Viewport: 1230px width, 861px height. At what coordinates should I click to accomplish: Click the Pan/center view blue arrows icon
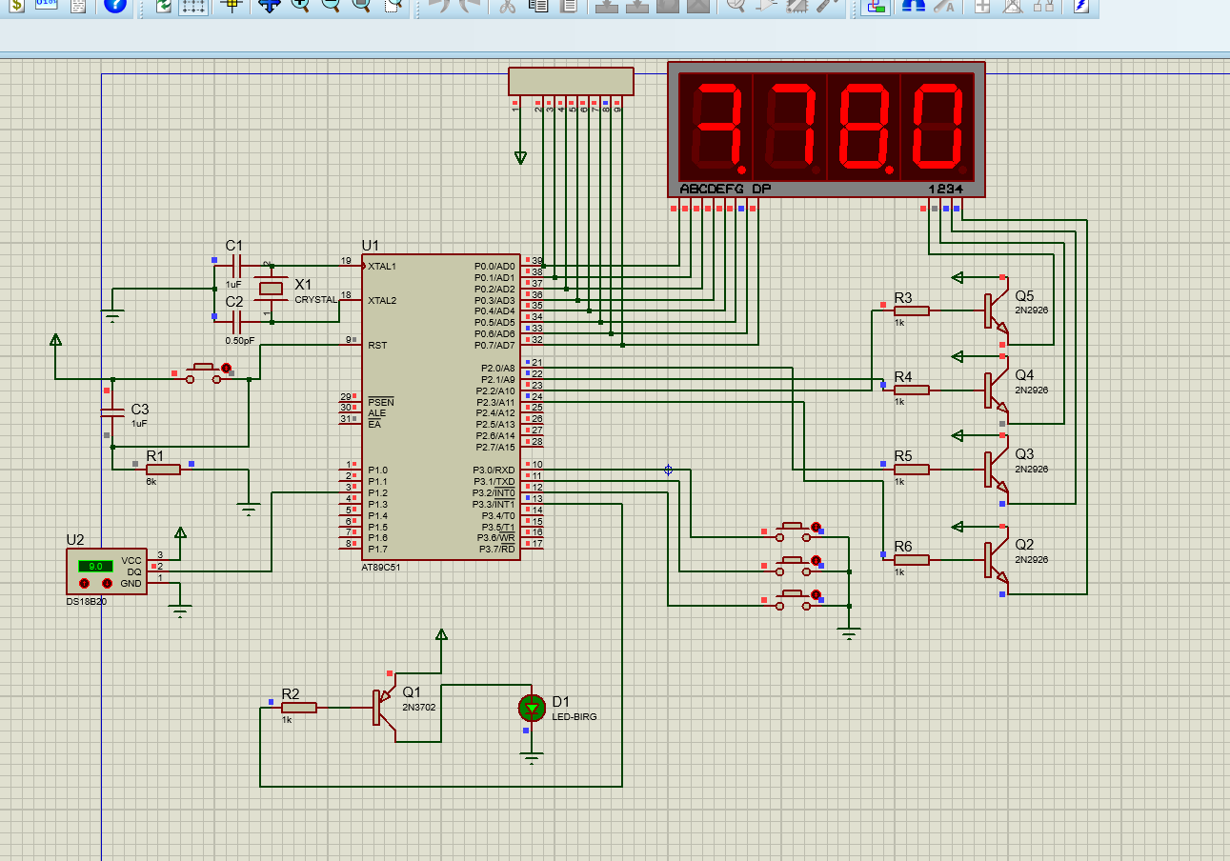pyautogui.click(x=270, y=5)
